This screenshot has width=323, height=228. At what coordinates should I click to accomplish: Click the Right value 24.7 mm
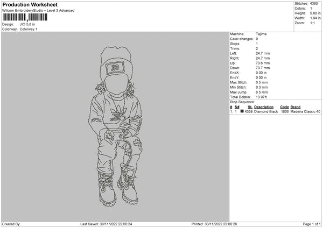(x=263, y=58)
